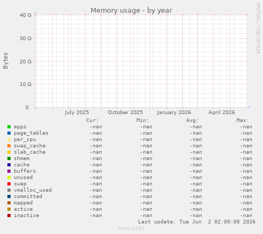Select the 'committed' legend label
The image size is (263, 234).
tap(28, 196)
